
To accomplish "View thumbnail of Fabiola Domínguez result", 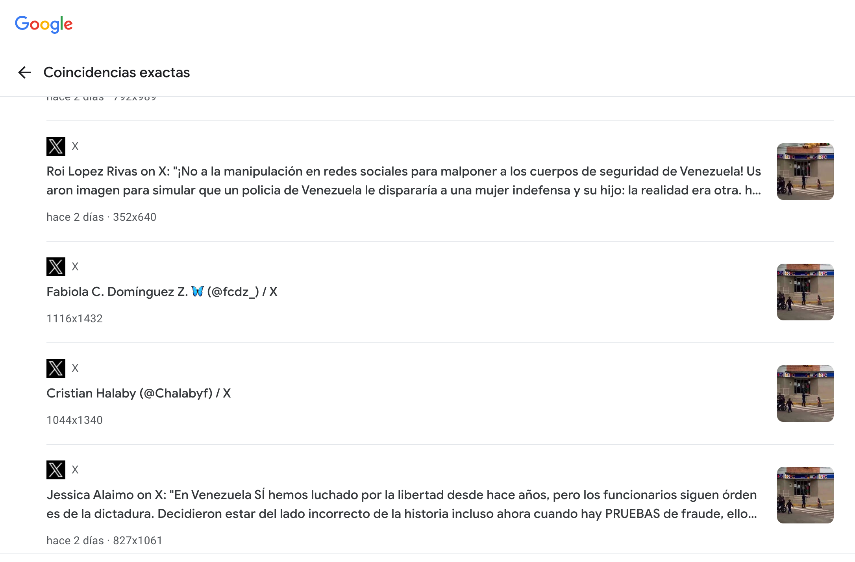I will [805, 292].
